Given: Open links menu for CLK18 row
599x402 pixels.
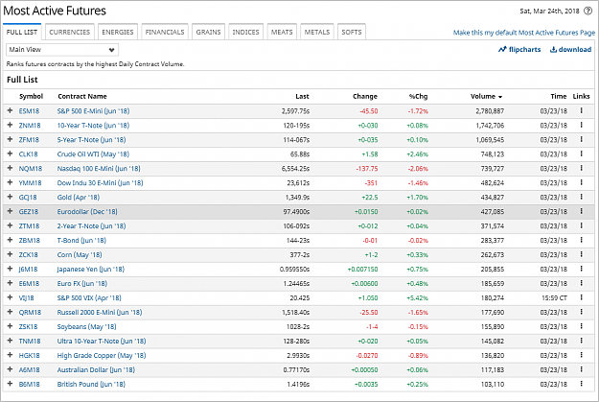Looking at the screenshot, I should coord(581,154).
